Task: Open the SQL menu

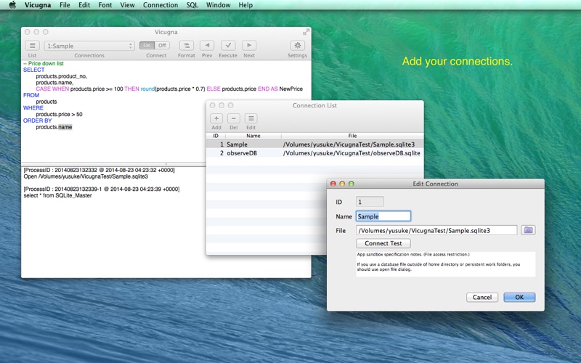Action: [x=192, y=5]
